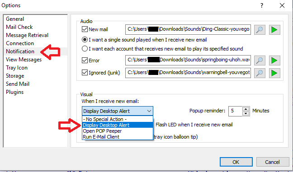Image resolution: width=293 pixels, height=172 pixels.
Task: Select single sound for new email option
Action: [x=85, y=40]
